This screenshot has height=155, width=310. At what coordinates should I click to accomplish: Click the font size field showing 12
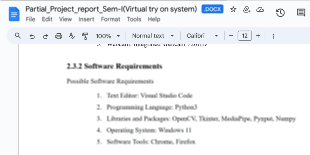pyautogui.click(x=245, y=36)
